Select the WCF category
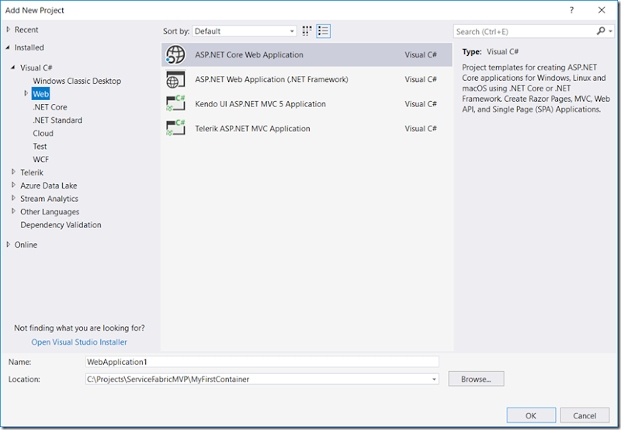Viewport: 621px width, 430px height. (41, 159)
